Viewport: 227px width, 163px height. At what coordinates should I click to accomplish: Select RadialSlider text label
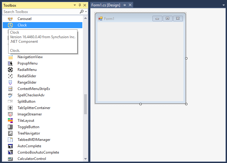pyautogui.click(x=27, y=76)
